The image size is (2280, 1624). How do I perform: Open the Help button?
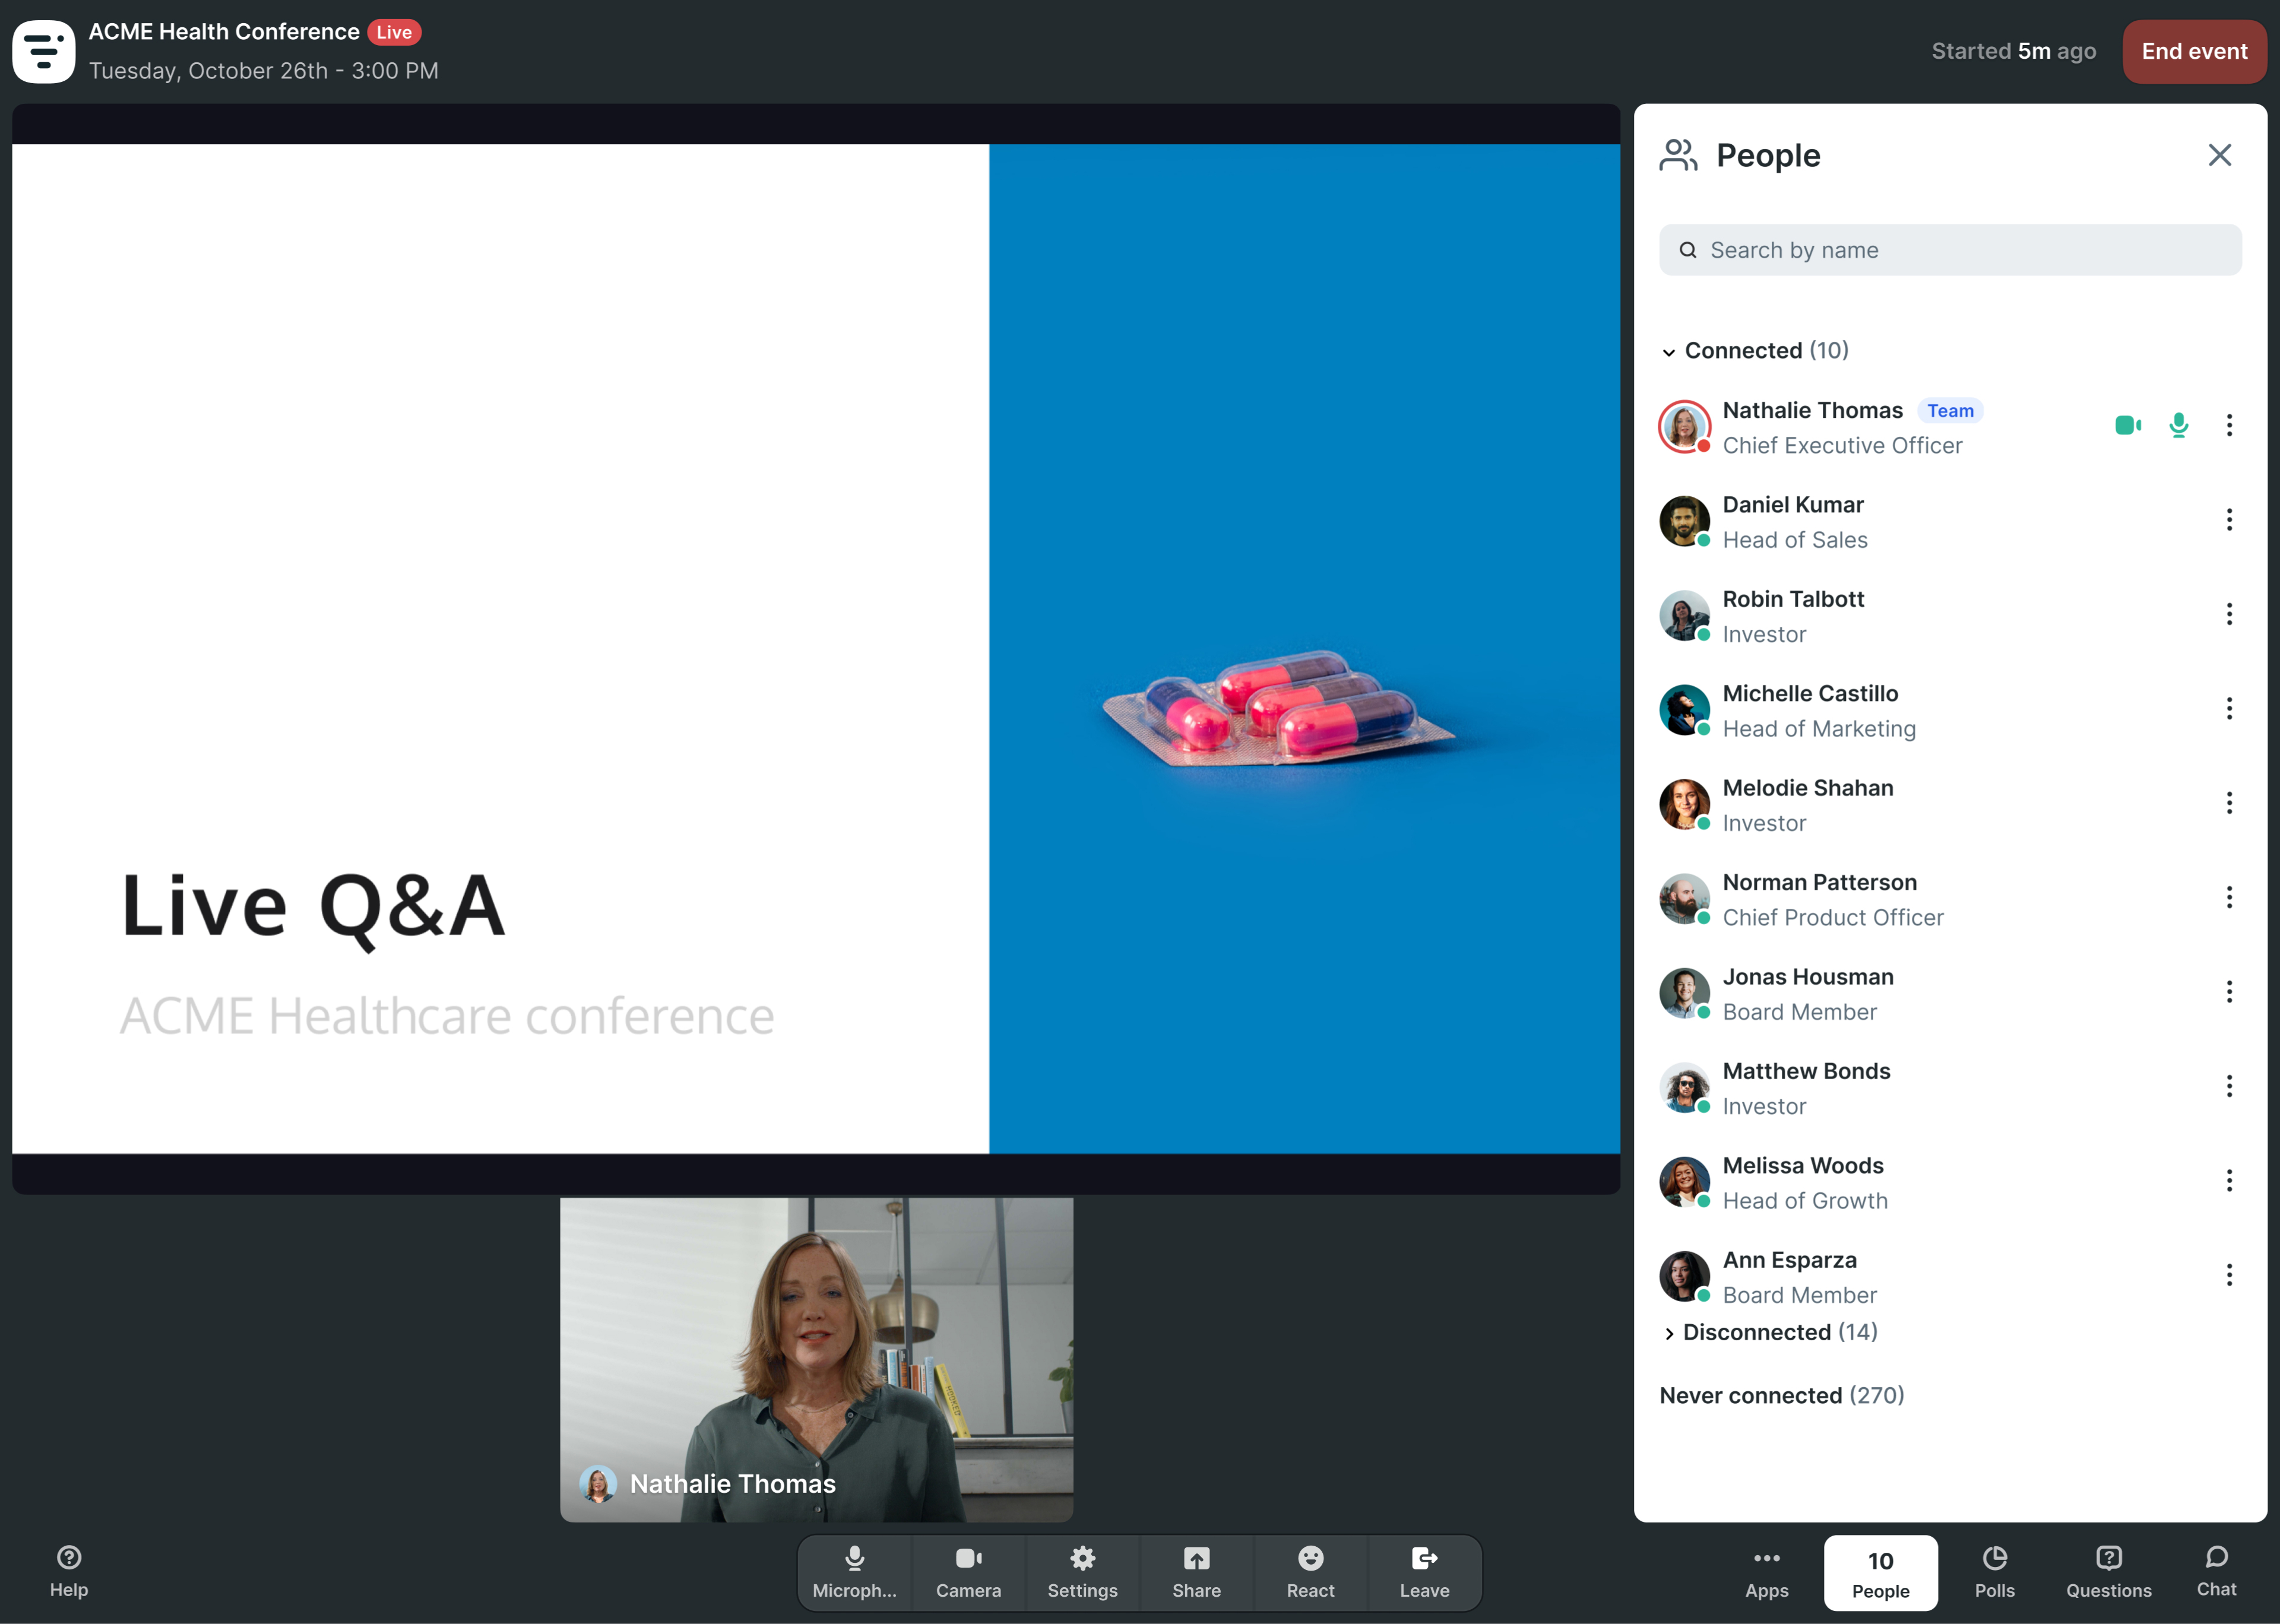[x=69, y=1572]
